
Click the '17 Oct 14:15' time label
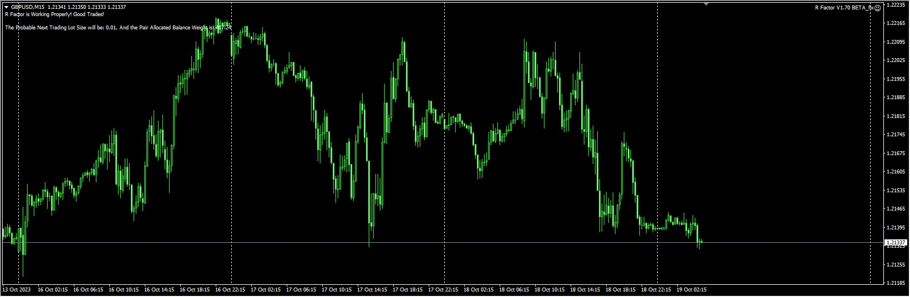tap(373, 289)
